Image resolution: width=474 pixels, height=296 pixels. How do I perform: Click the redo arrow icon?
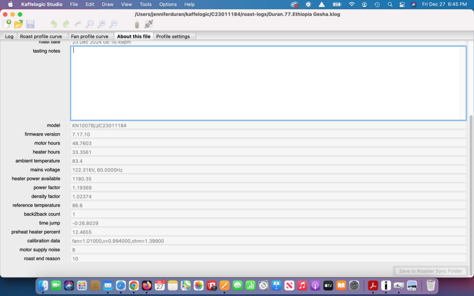66,24
